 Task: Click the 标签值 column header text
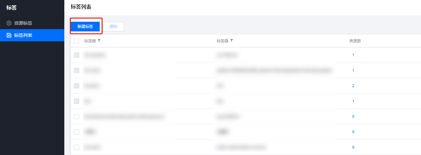pos(222,41)
